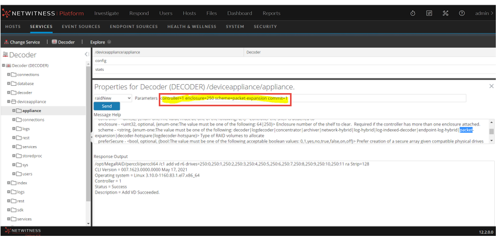Expand the Explore view dropdown
Viewport: 499px width, 238px height.
[x=109, y=42]
